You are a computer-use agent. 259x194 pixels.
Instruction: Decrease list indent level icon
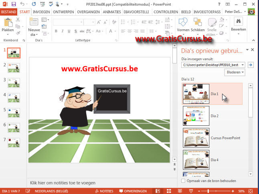[144, 22]
